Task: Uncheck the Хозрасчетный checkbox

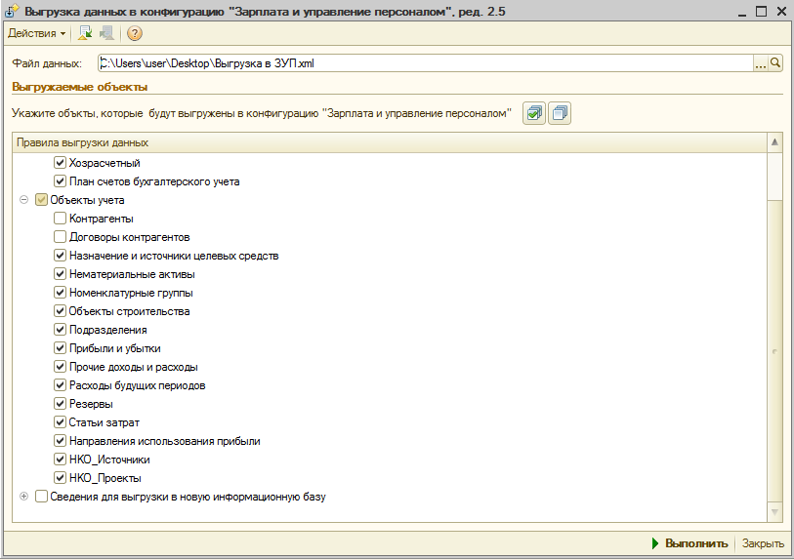Action: (60, 163)
